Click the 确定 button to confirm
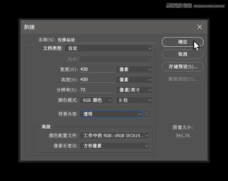This screenshot has height=181, width=228. point(182,42)
